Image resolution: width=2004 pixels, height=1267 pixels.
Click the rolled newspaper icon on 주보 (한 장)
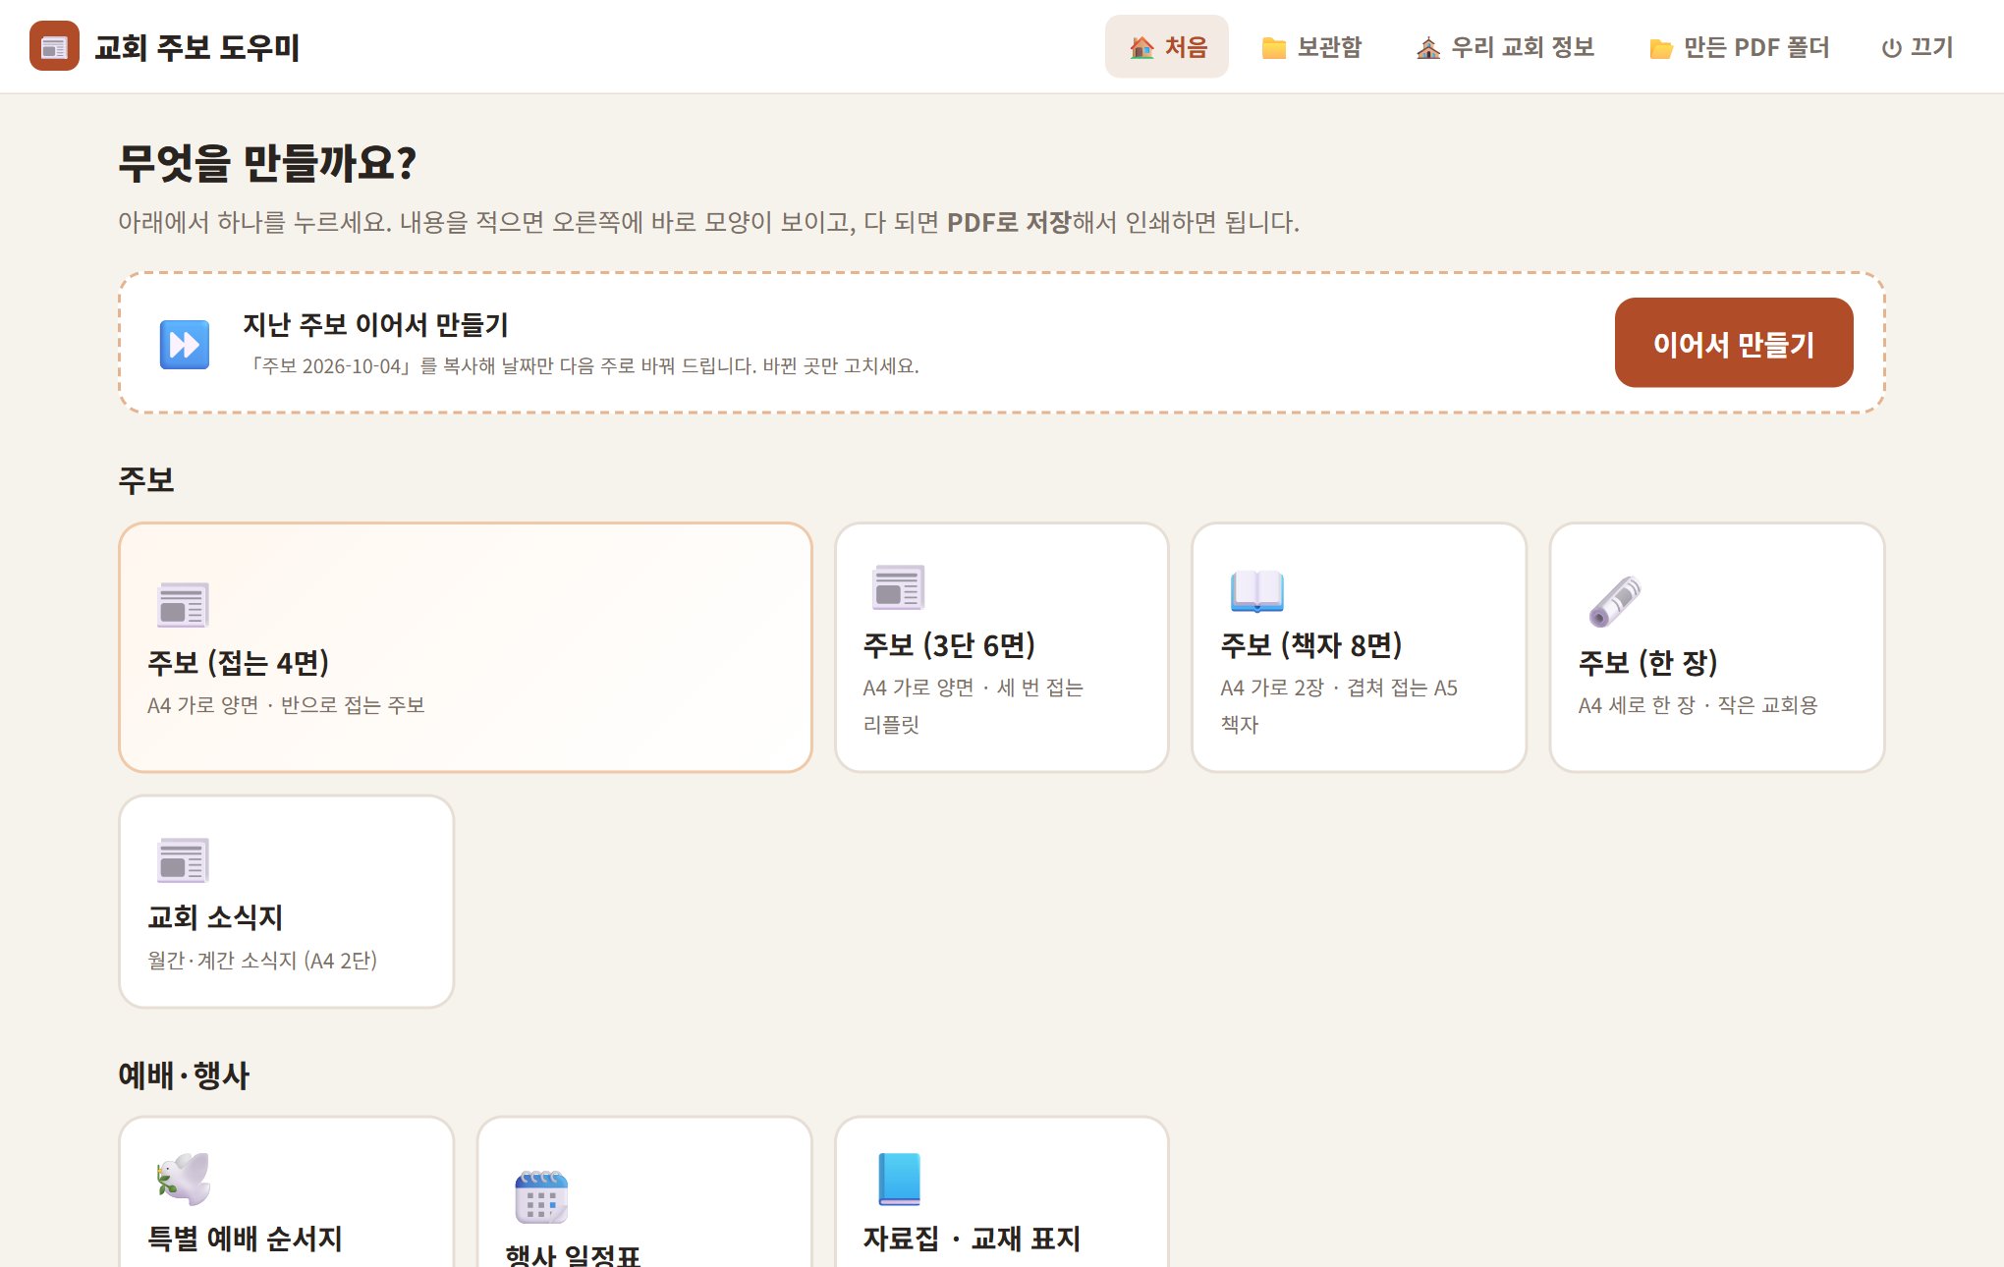1615,602
